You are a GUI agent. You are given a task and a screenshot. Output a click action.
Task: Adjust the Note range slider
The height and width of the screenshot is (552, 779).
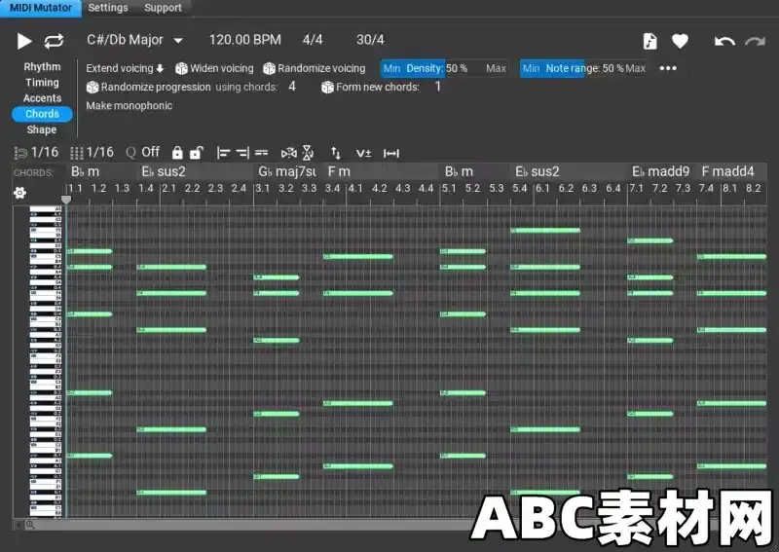pyautogui.click(x=583, y=68)
